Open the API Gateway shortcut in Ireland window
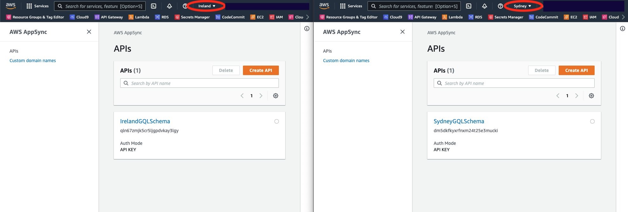The image size is (628, 212). coord(109,17)
